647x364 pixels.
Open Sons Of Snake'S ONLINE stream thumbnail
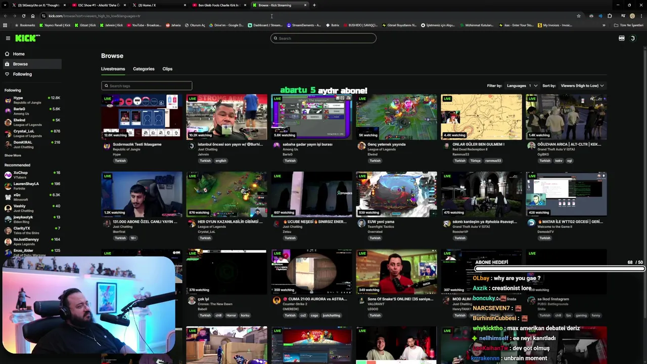pos(396,271)
